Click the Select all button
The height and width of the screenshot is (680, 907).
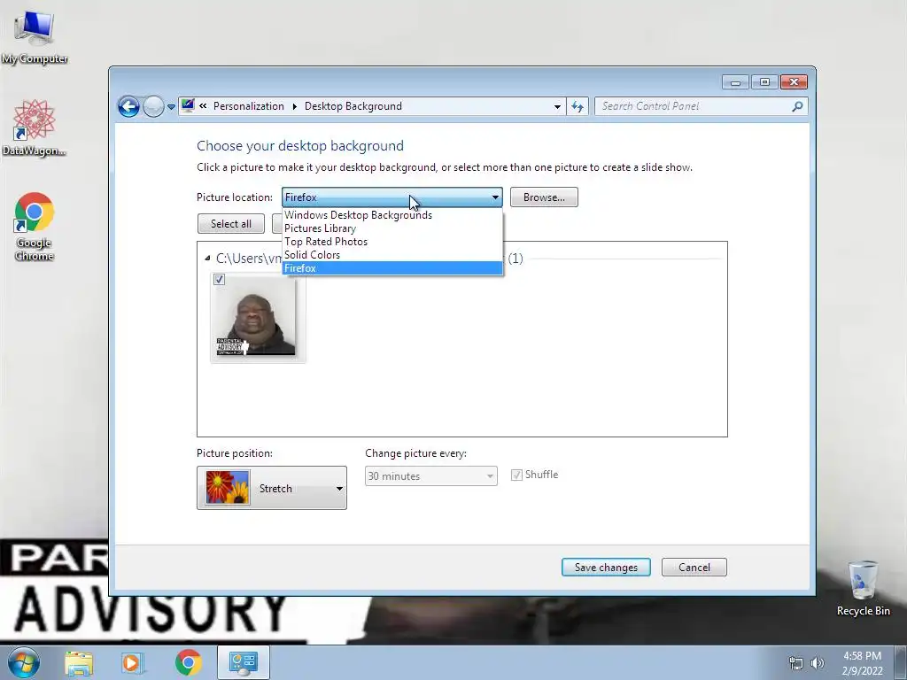tap(231, 224)
